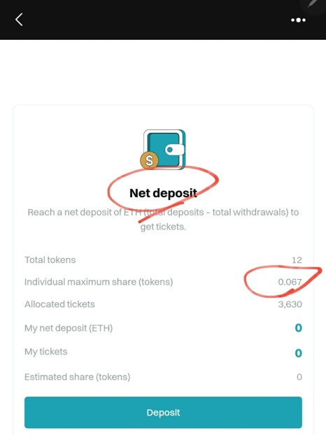Select the Total tokens row label
Image resolution: width=326 pixels, height=435 pixels.
point(50,260)
